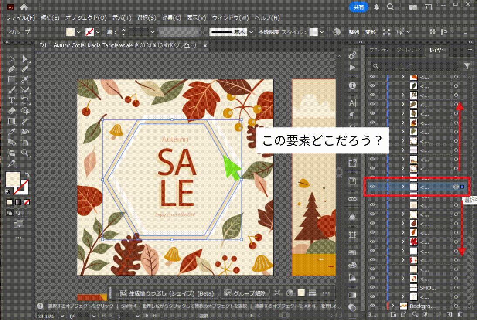The image size is (477, 320).
Task: Open brush definition 基本 dropdown
Action: [251, 32]
